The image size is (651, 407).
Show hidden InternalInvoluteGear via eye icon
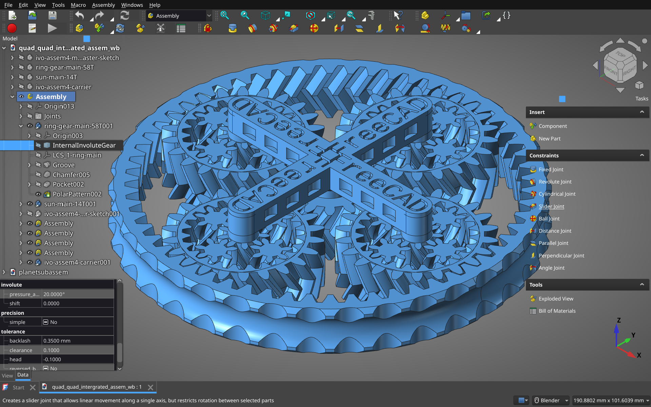(x=38, y=146)
